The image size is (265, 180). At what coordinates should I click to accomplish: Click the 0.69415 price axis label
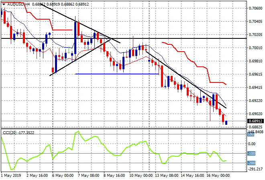255,87
